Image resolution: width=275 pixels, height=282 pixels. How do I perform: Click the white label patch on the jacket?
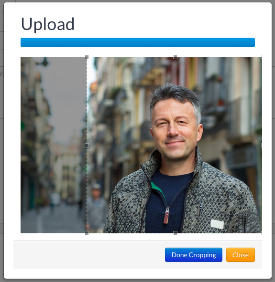tap(217, 224)
